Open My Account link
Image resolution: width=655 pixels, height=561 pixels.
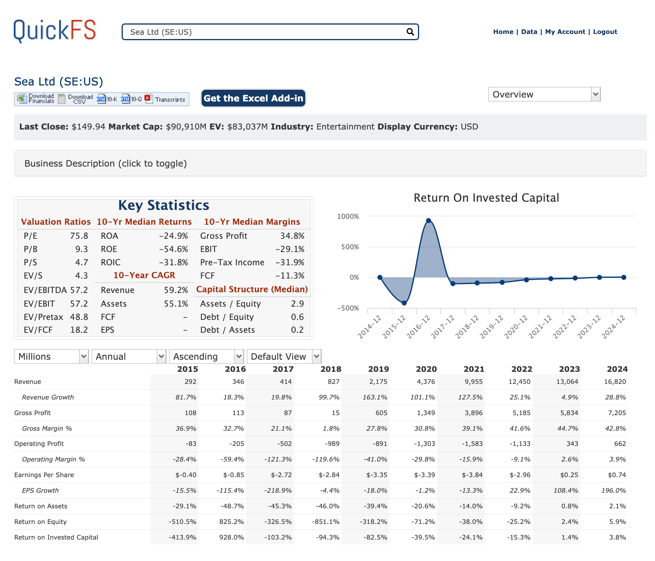pos(565,32)
